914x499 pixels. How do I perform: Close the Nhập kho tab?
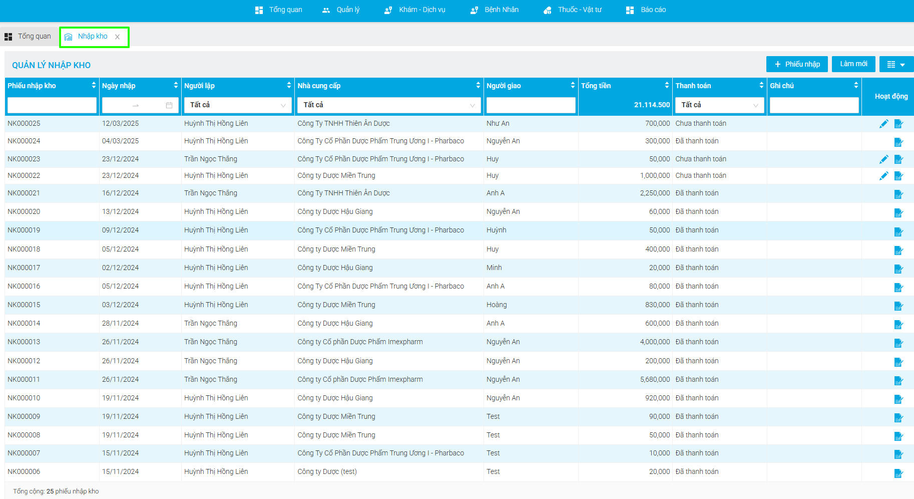click(x=117, y=37)
